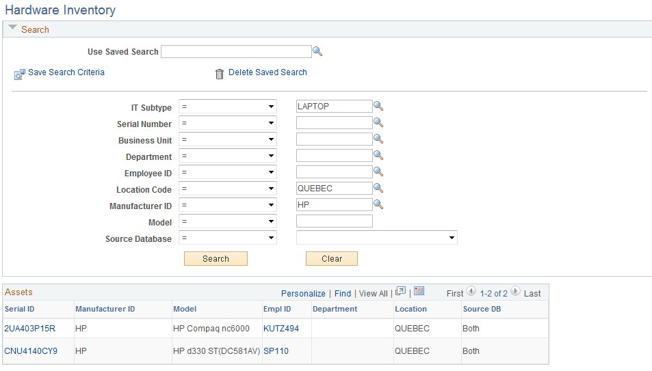The image size is (652, 371).
Task: Click the download-to-spreadsheet grid icon in Assets
Action: tap(419, 291)
